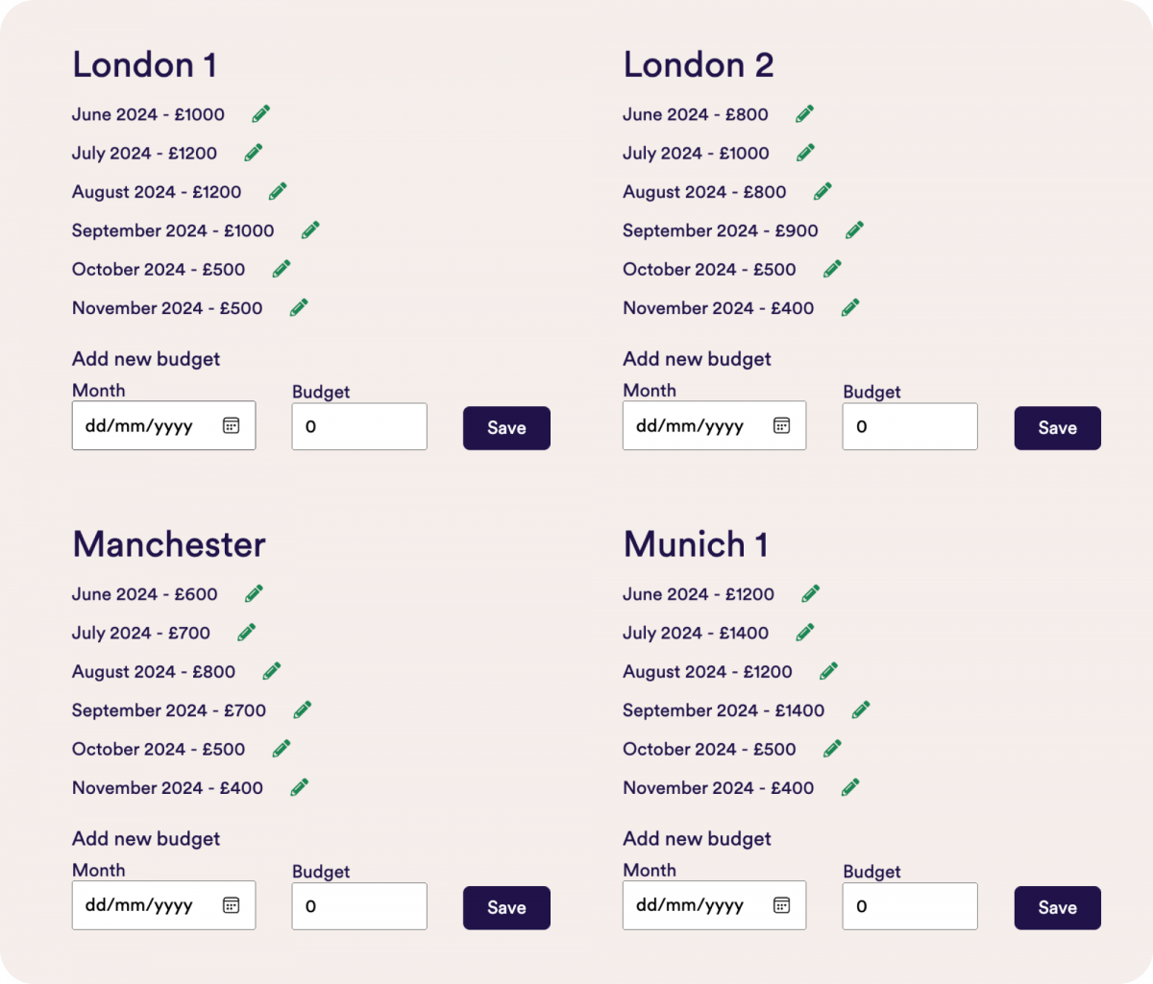Open calendar picker for London 2 month
This screenshot has width=1153, height=984.
point(782,425)
